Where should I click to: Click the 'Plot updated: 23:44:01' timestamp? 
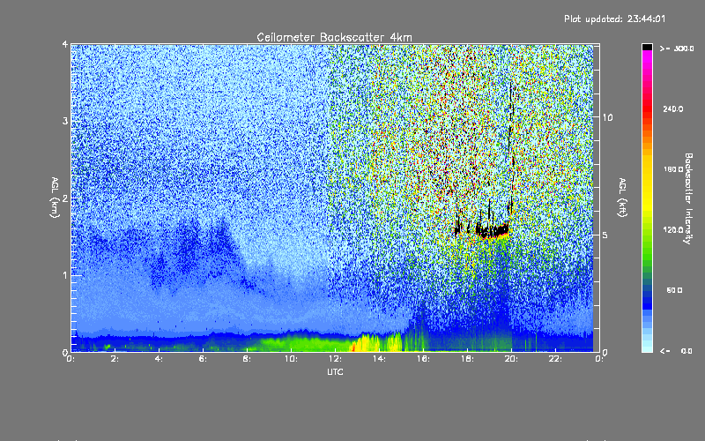pyautogui.click(x=614, y=19)
